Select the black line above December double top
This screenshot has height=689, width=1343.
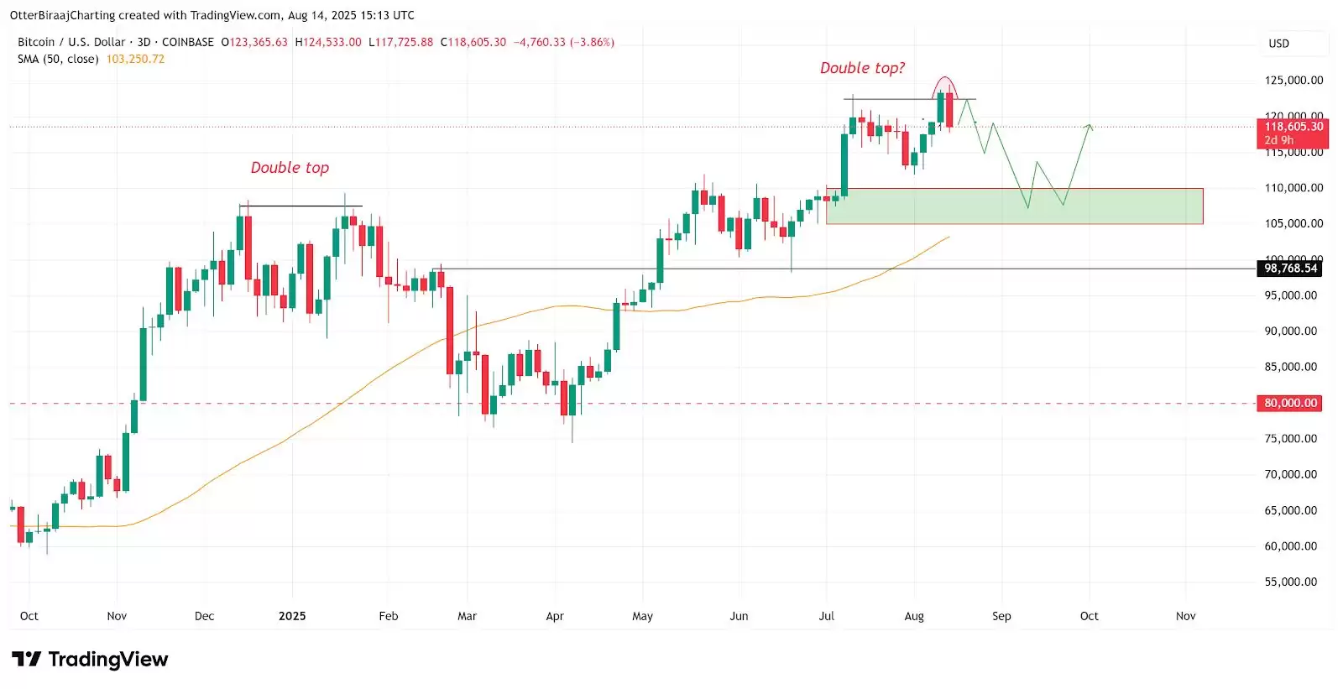point(300,206)
